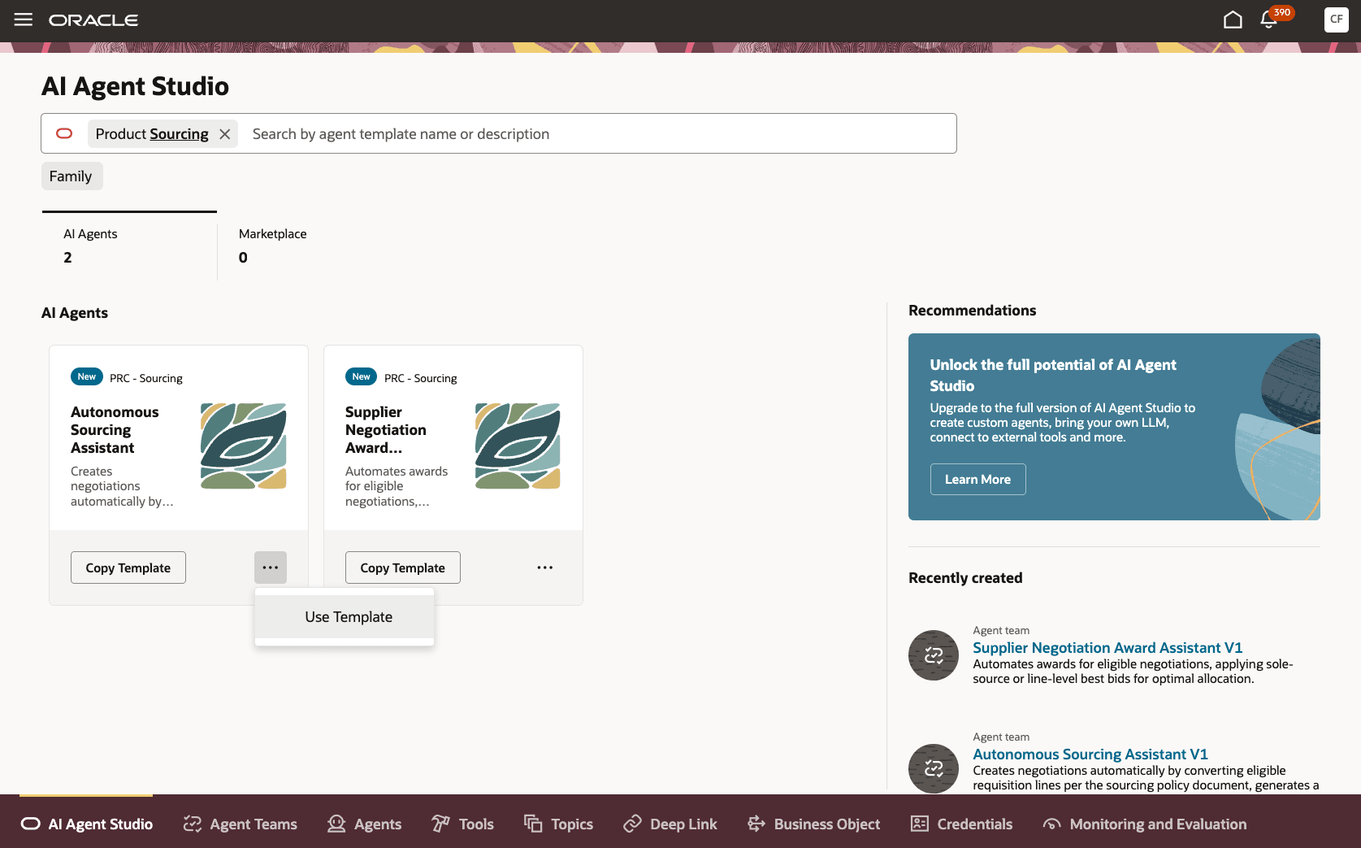Viewport: 1361px width, 848px height.
Task: Toggle the Family filter
Action: (72, 176)
